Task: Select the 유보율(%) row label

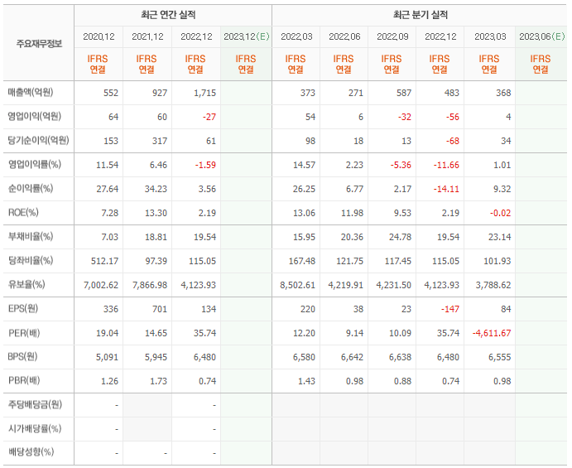Action: pyautogui.click(x=26, y=284)
